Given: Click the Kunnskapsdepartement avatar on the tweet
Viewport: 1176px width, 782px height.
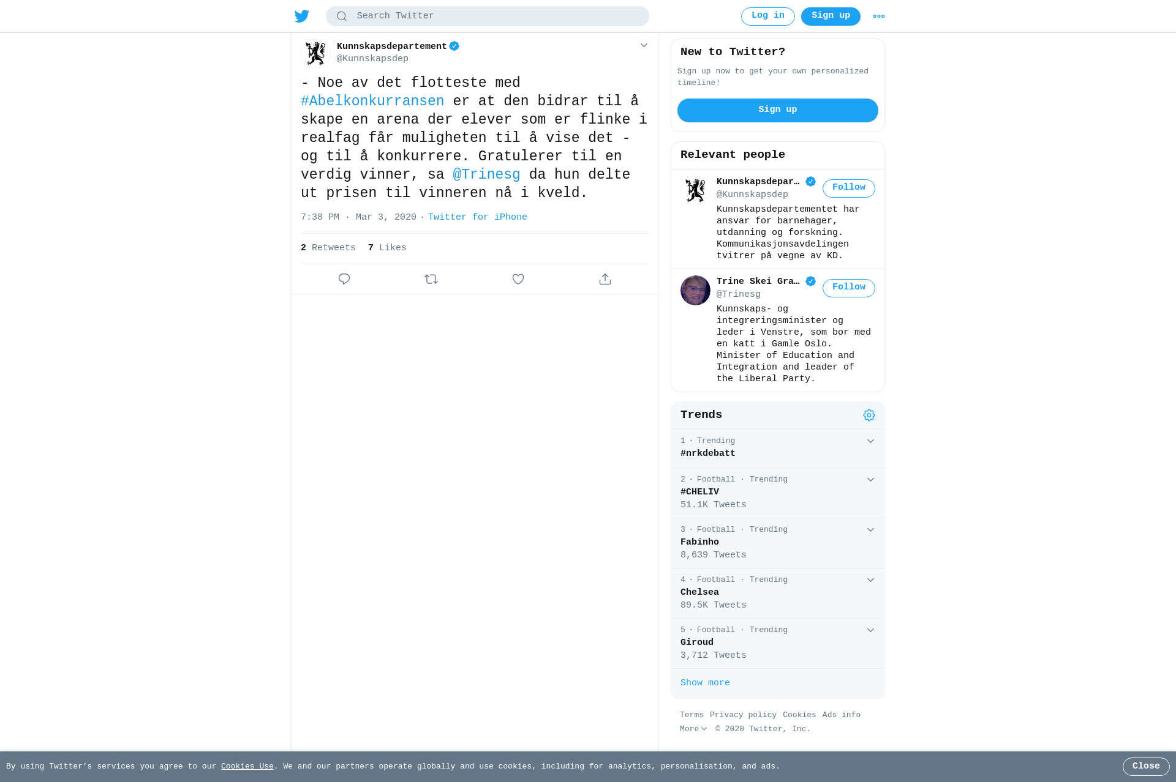Looking at the screenshot, I should point(316,53).
